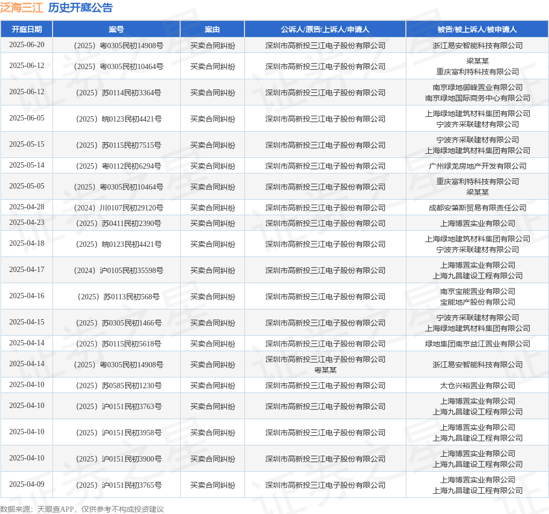Select the date 2025-05-05
This screenshot has height=514, width=549.
(x=27, y=186)
